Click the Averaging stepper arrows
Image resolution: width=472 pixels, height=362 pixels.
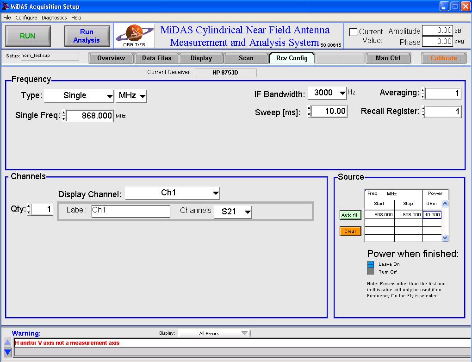coord(423,94)
